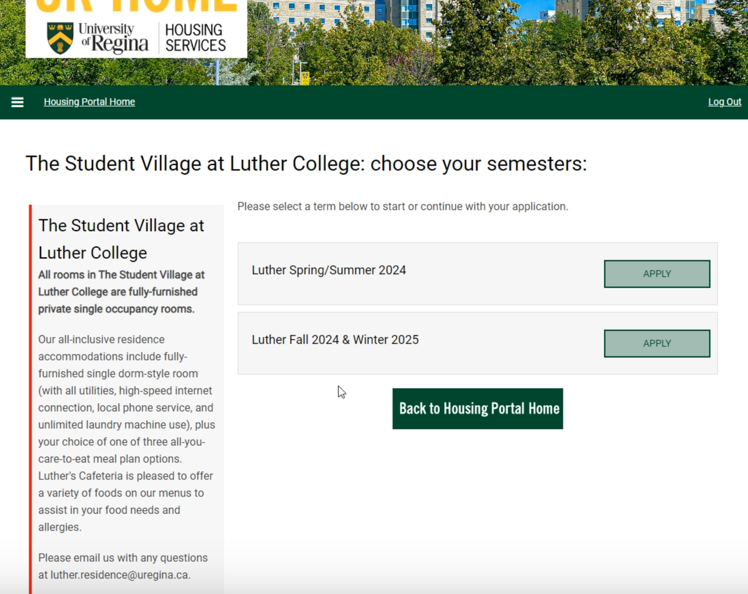Screen dimensions: 748x594
Task: Click the bold 'All rooms' sidebar statement
Action: [121, 292]
